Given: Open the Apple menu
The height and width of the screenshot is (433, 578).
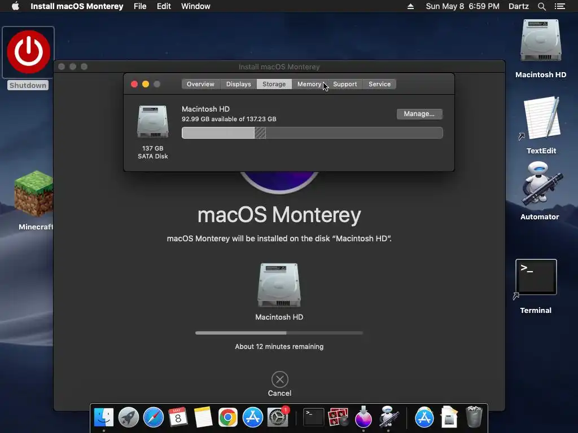Looking at the screenshot, I should pos(15,6).
